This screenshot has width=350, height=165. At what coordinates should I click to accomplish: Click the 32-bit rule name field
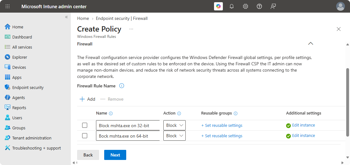128,125
